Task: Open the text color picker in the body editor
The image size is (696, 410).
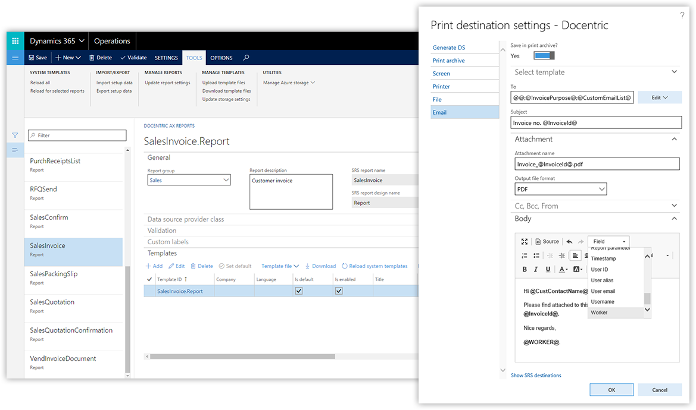Action: tap(563, 269)
